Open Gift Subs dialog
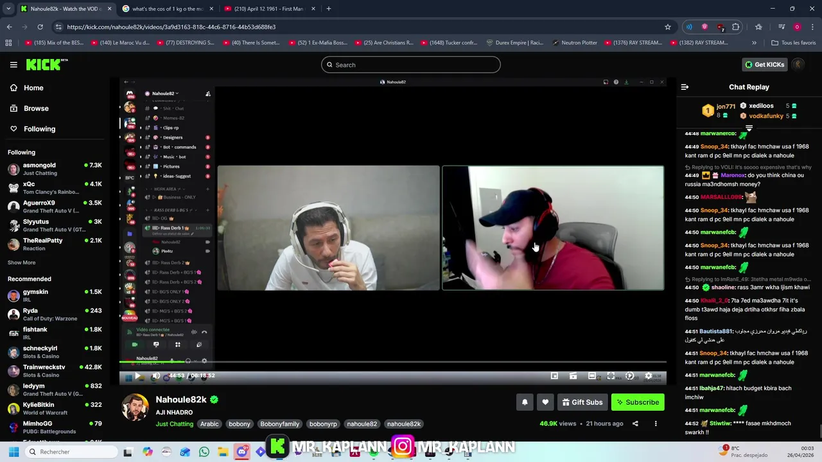 coord(582,402)
